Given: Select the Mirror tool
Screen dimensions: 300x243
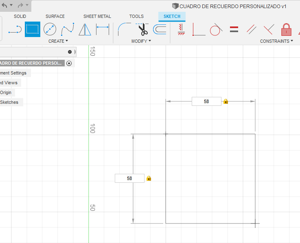Looking at the screenshot, I should tap(85, 29).
